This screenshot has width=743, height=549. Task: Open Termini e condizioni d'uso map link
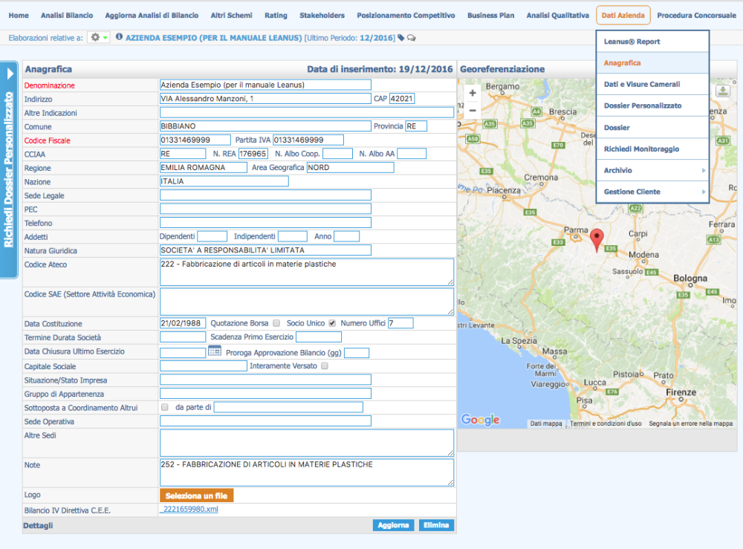605,423
